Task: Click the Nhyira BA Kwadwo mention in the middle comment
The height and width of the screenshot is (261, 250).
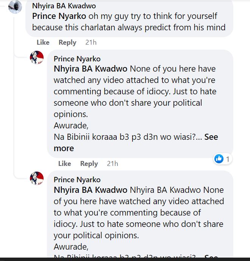Action: (x=91, y=69)
